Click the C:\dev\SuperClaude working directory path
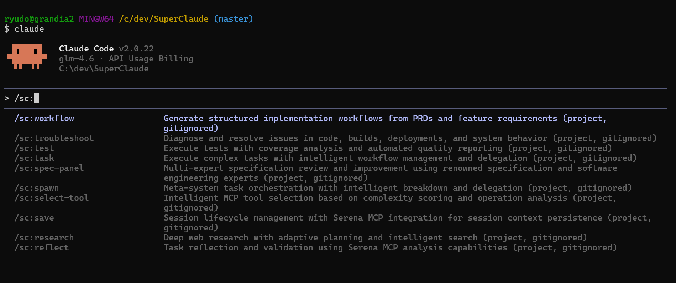676x283 pixels. pos(104,69)
